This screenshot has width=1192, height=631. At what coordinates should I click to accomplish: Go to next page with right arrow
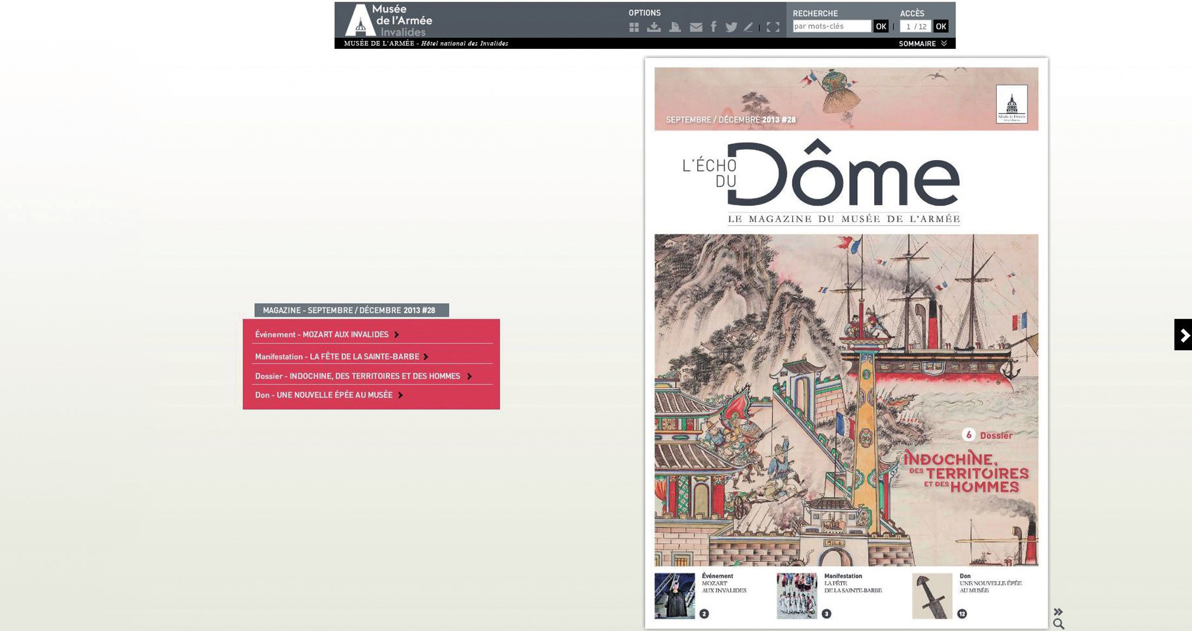[x=1183, y=335]
